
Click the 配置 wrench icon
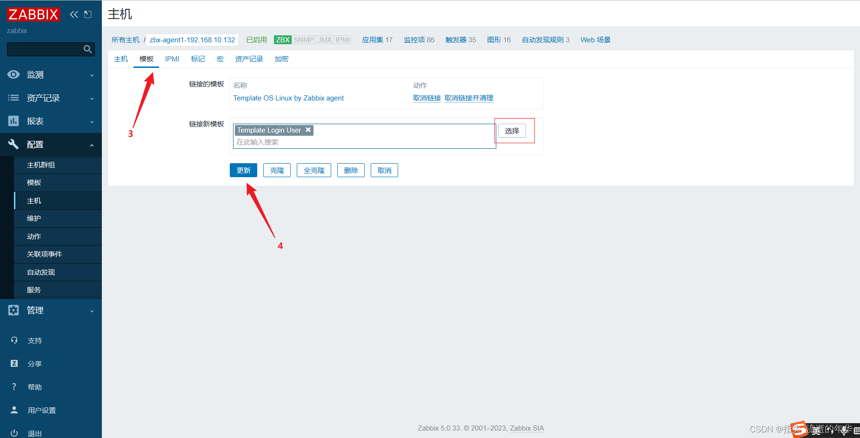tap(13, 144)
